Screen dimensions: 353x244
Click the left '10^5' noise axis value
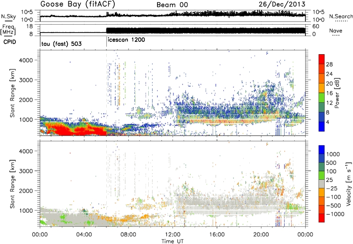tap(27, 12)
